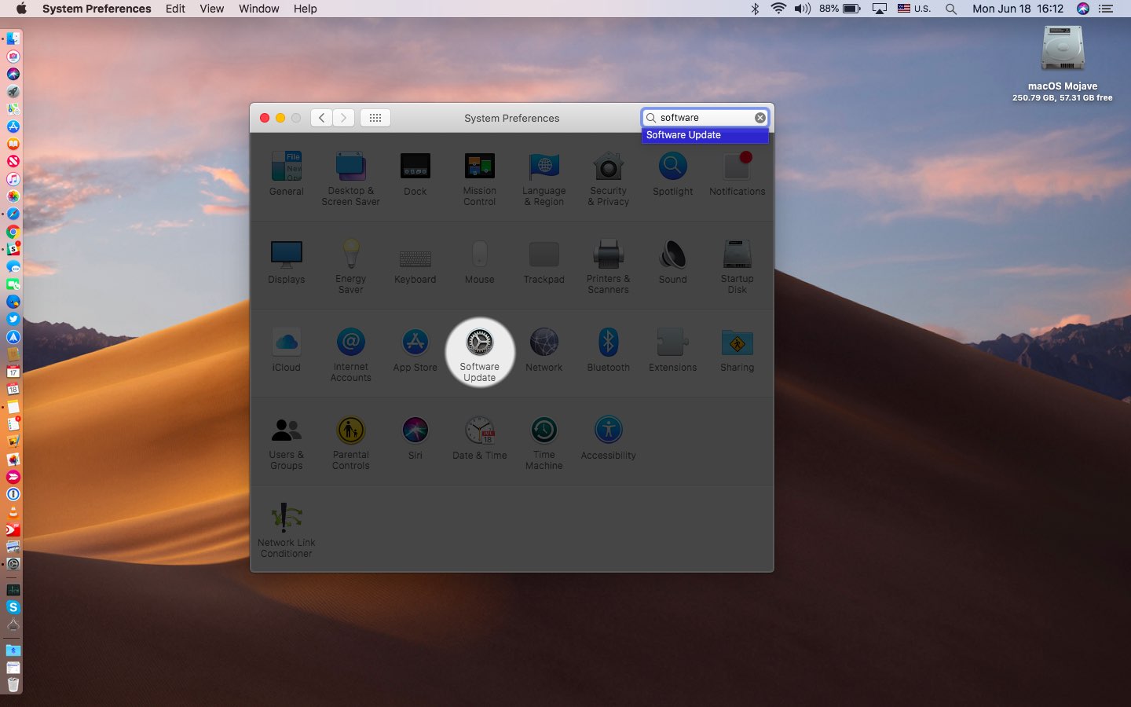This screenshot has height=707, width=1131.
Task: Open Users & Groups preferences
Action: 286,430
